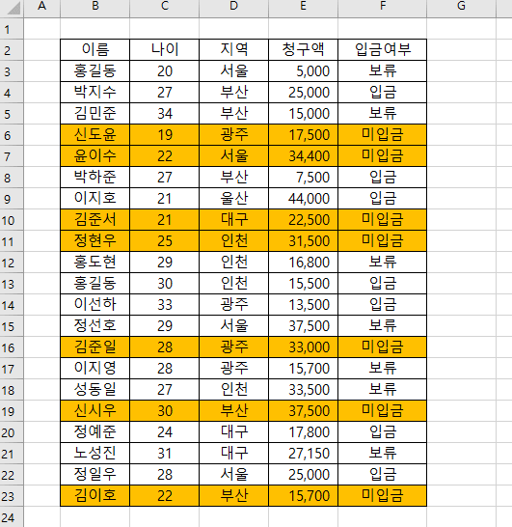Select the cell containing 이선하

[95, 304]
